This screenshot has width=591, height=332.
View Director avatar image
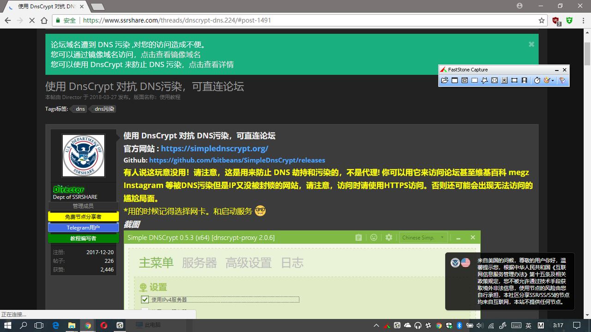[84, 155]
